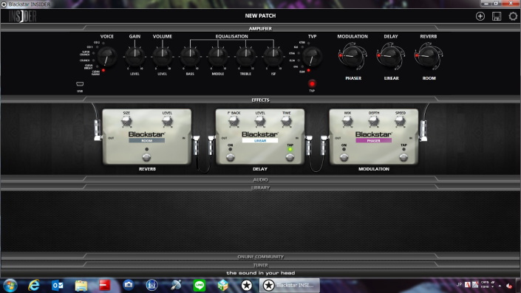Click the Delay pedal F'BACK knob
The height and width of the screenshot is (293, 521).
(234, 122)
